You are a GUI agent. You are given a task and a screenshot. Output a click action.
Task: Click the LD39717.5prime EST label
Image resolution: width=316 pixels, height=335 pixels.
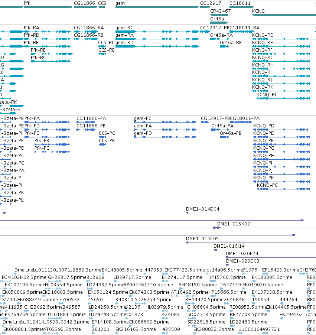pos(132,277)
